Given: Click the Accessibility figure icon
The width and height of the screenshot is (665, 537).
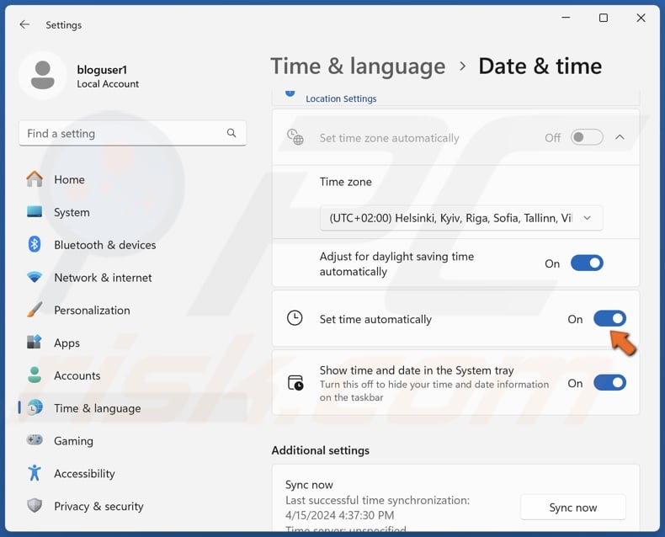Looking at the screenshot, I should click(35, 473).
